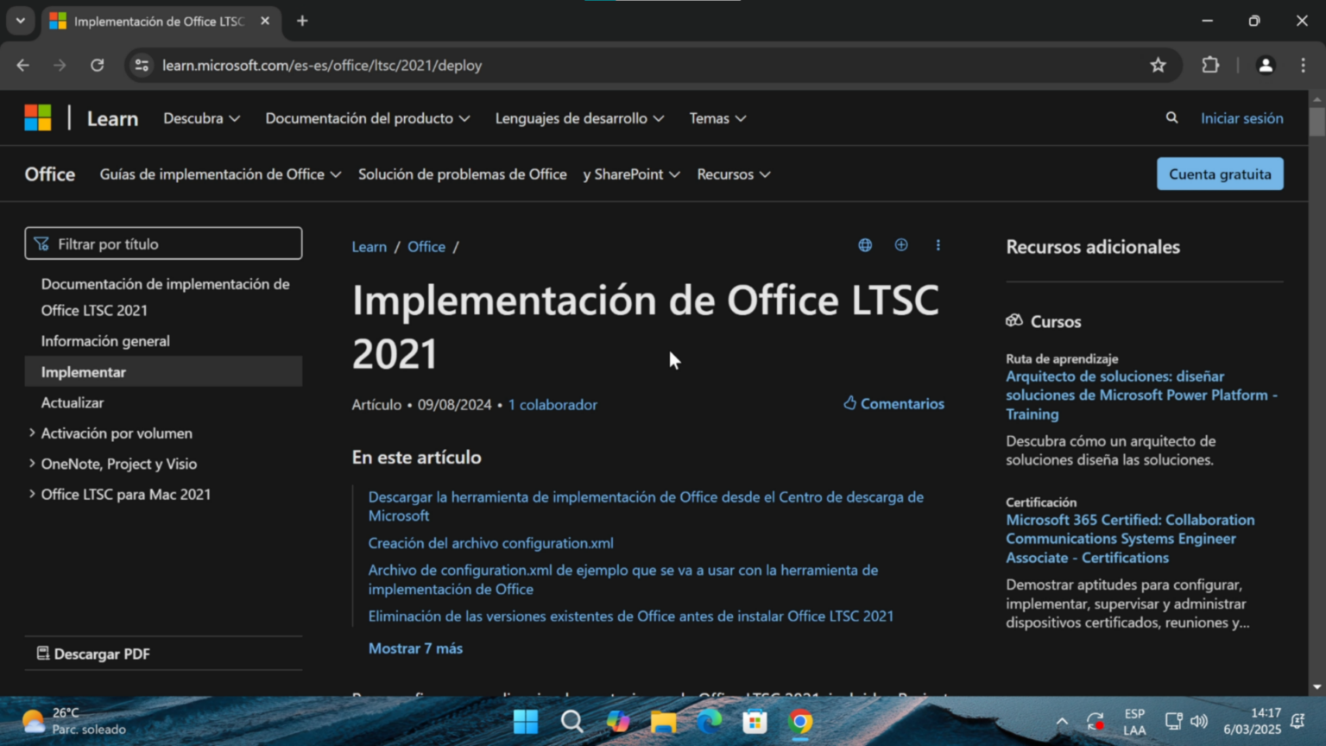Open the Microsoft Learn search with the magnifier icon

pyautogui.click(x=1171, y=117)
